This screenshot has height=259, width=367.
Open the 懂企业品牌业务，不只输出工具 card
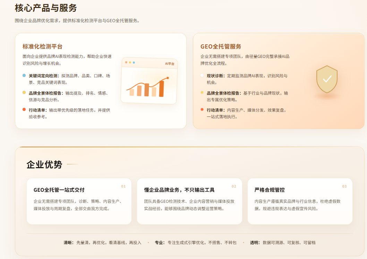[190, 201]
